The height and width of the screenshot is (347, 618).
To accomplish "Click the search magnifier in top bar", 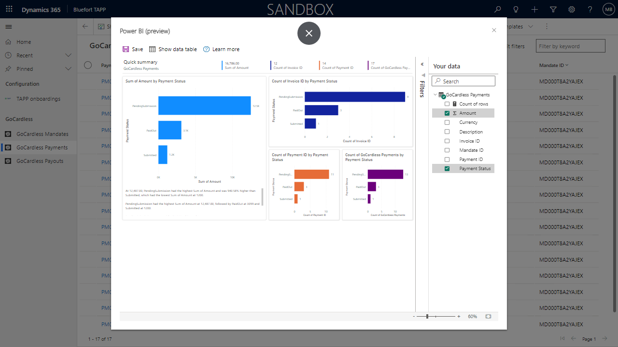I will point(498,9).
